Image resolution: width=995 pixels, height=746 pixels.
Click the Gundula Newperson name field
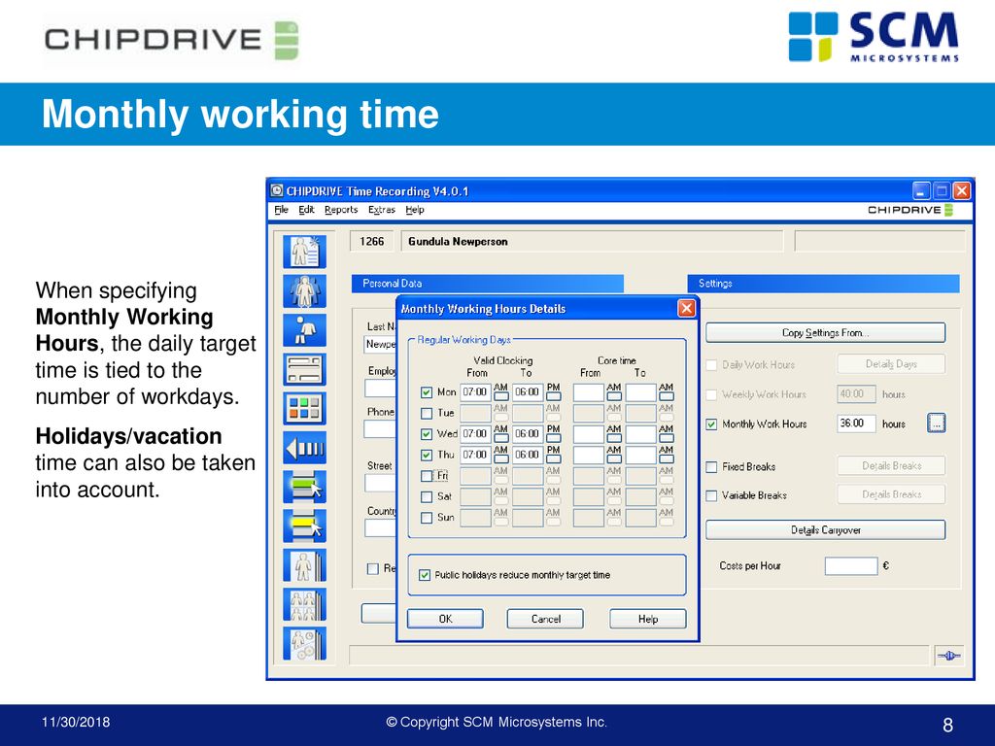pyautogui.click(x=592, y=242)
